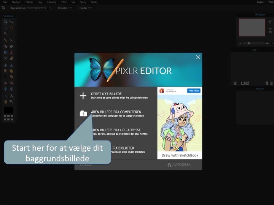Open the Billede menu
This screenshot has width=274, height=205.
(x=29, y=2)
